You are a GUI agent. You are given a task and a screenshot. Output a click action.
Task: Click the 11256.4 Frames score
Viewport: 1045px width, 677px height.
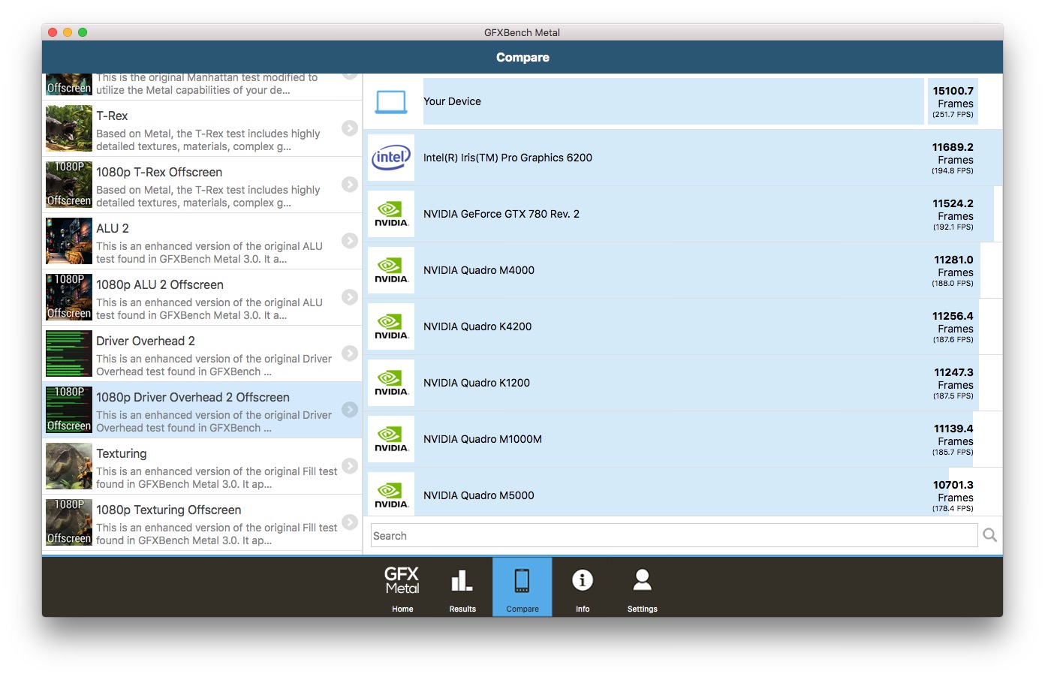click(953, 327)
